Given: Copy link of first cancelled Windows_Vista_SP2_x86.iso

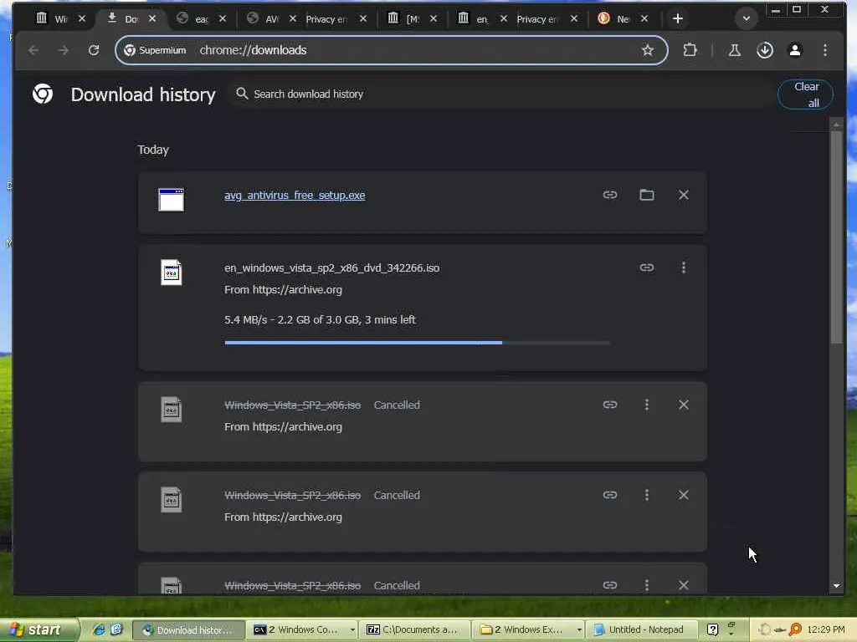Looking at the screenshot, I should pos(610,405).
